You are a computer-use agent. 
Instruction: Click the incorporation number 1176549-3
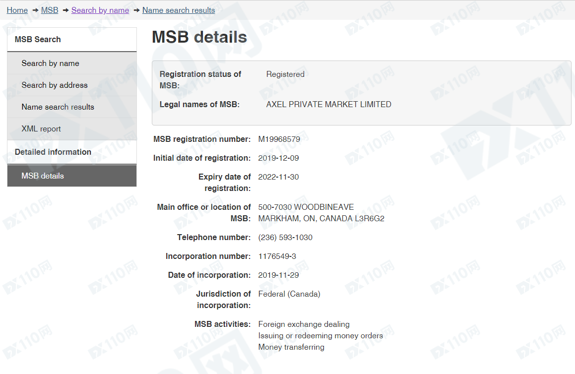click(x=277, y=256)
